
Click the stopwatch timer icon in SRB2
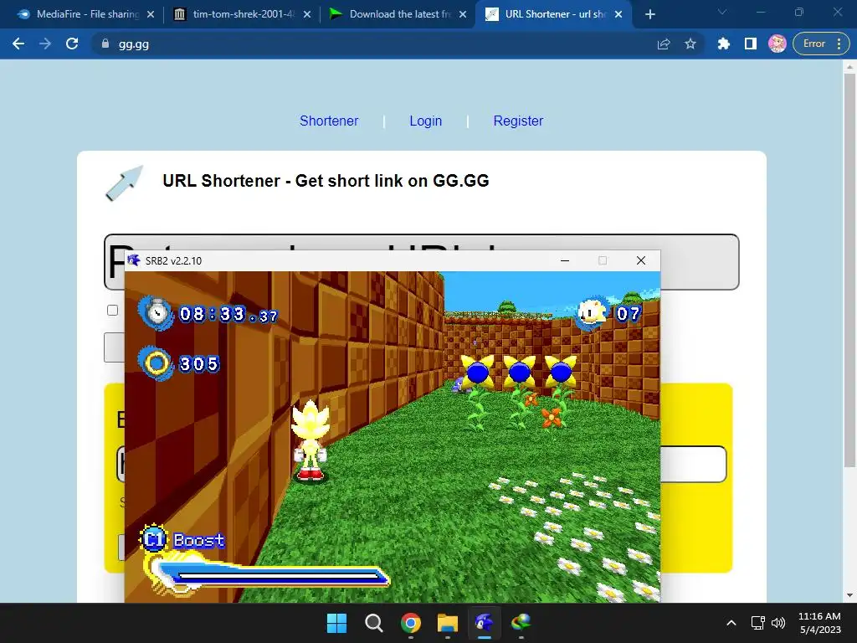point(157,313)
